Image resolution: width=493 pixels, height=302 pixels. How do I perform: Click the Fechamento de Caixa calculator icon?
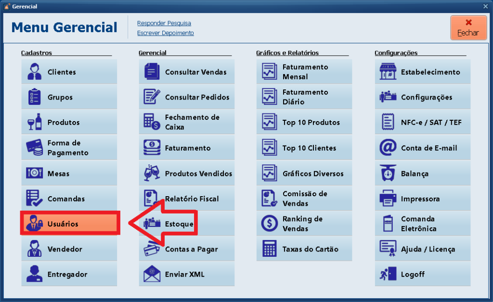[152, 123]
